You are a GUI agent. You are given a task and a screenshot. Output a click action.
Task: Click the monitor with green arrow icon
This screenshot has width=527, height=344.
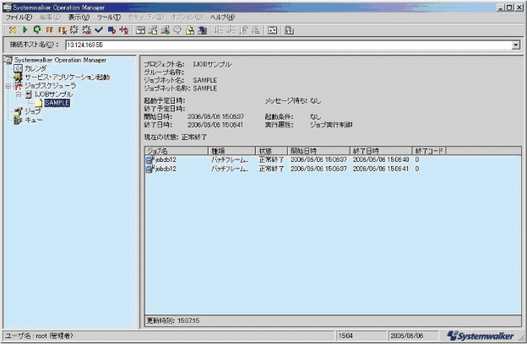pyautogui.click(x=165, y=30)
